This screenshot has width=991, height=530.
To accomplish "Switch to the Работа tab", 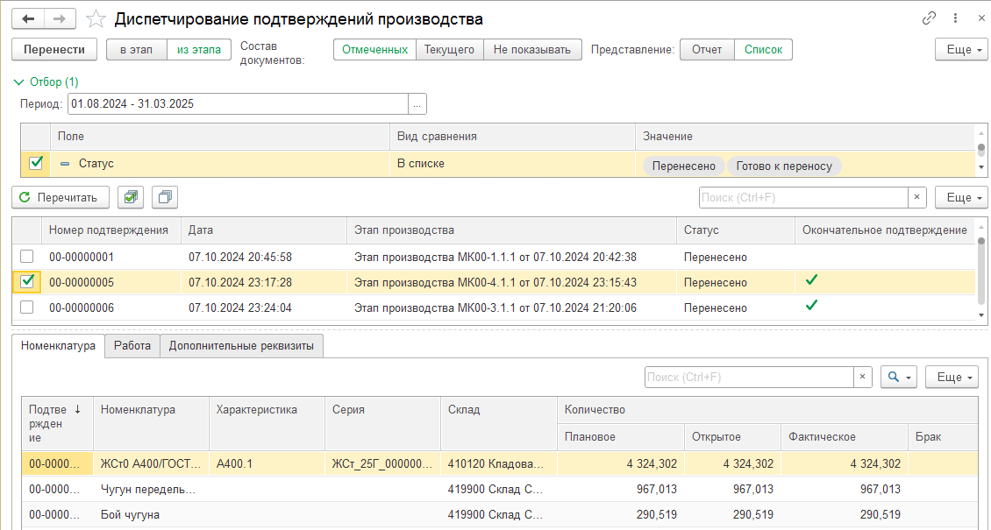I will click(x=132, y=346).
